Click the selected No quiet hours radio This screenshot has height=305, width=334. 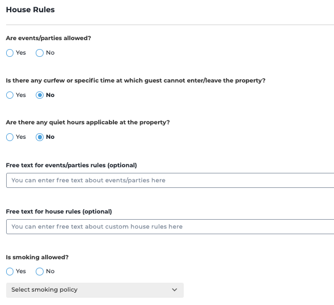pos(40,137)
